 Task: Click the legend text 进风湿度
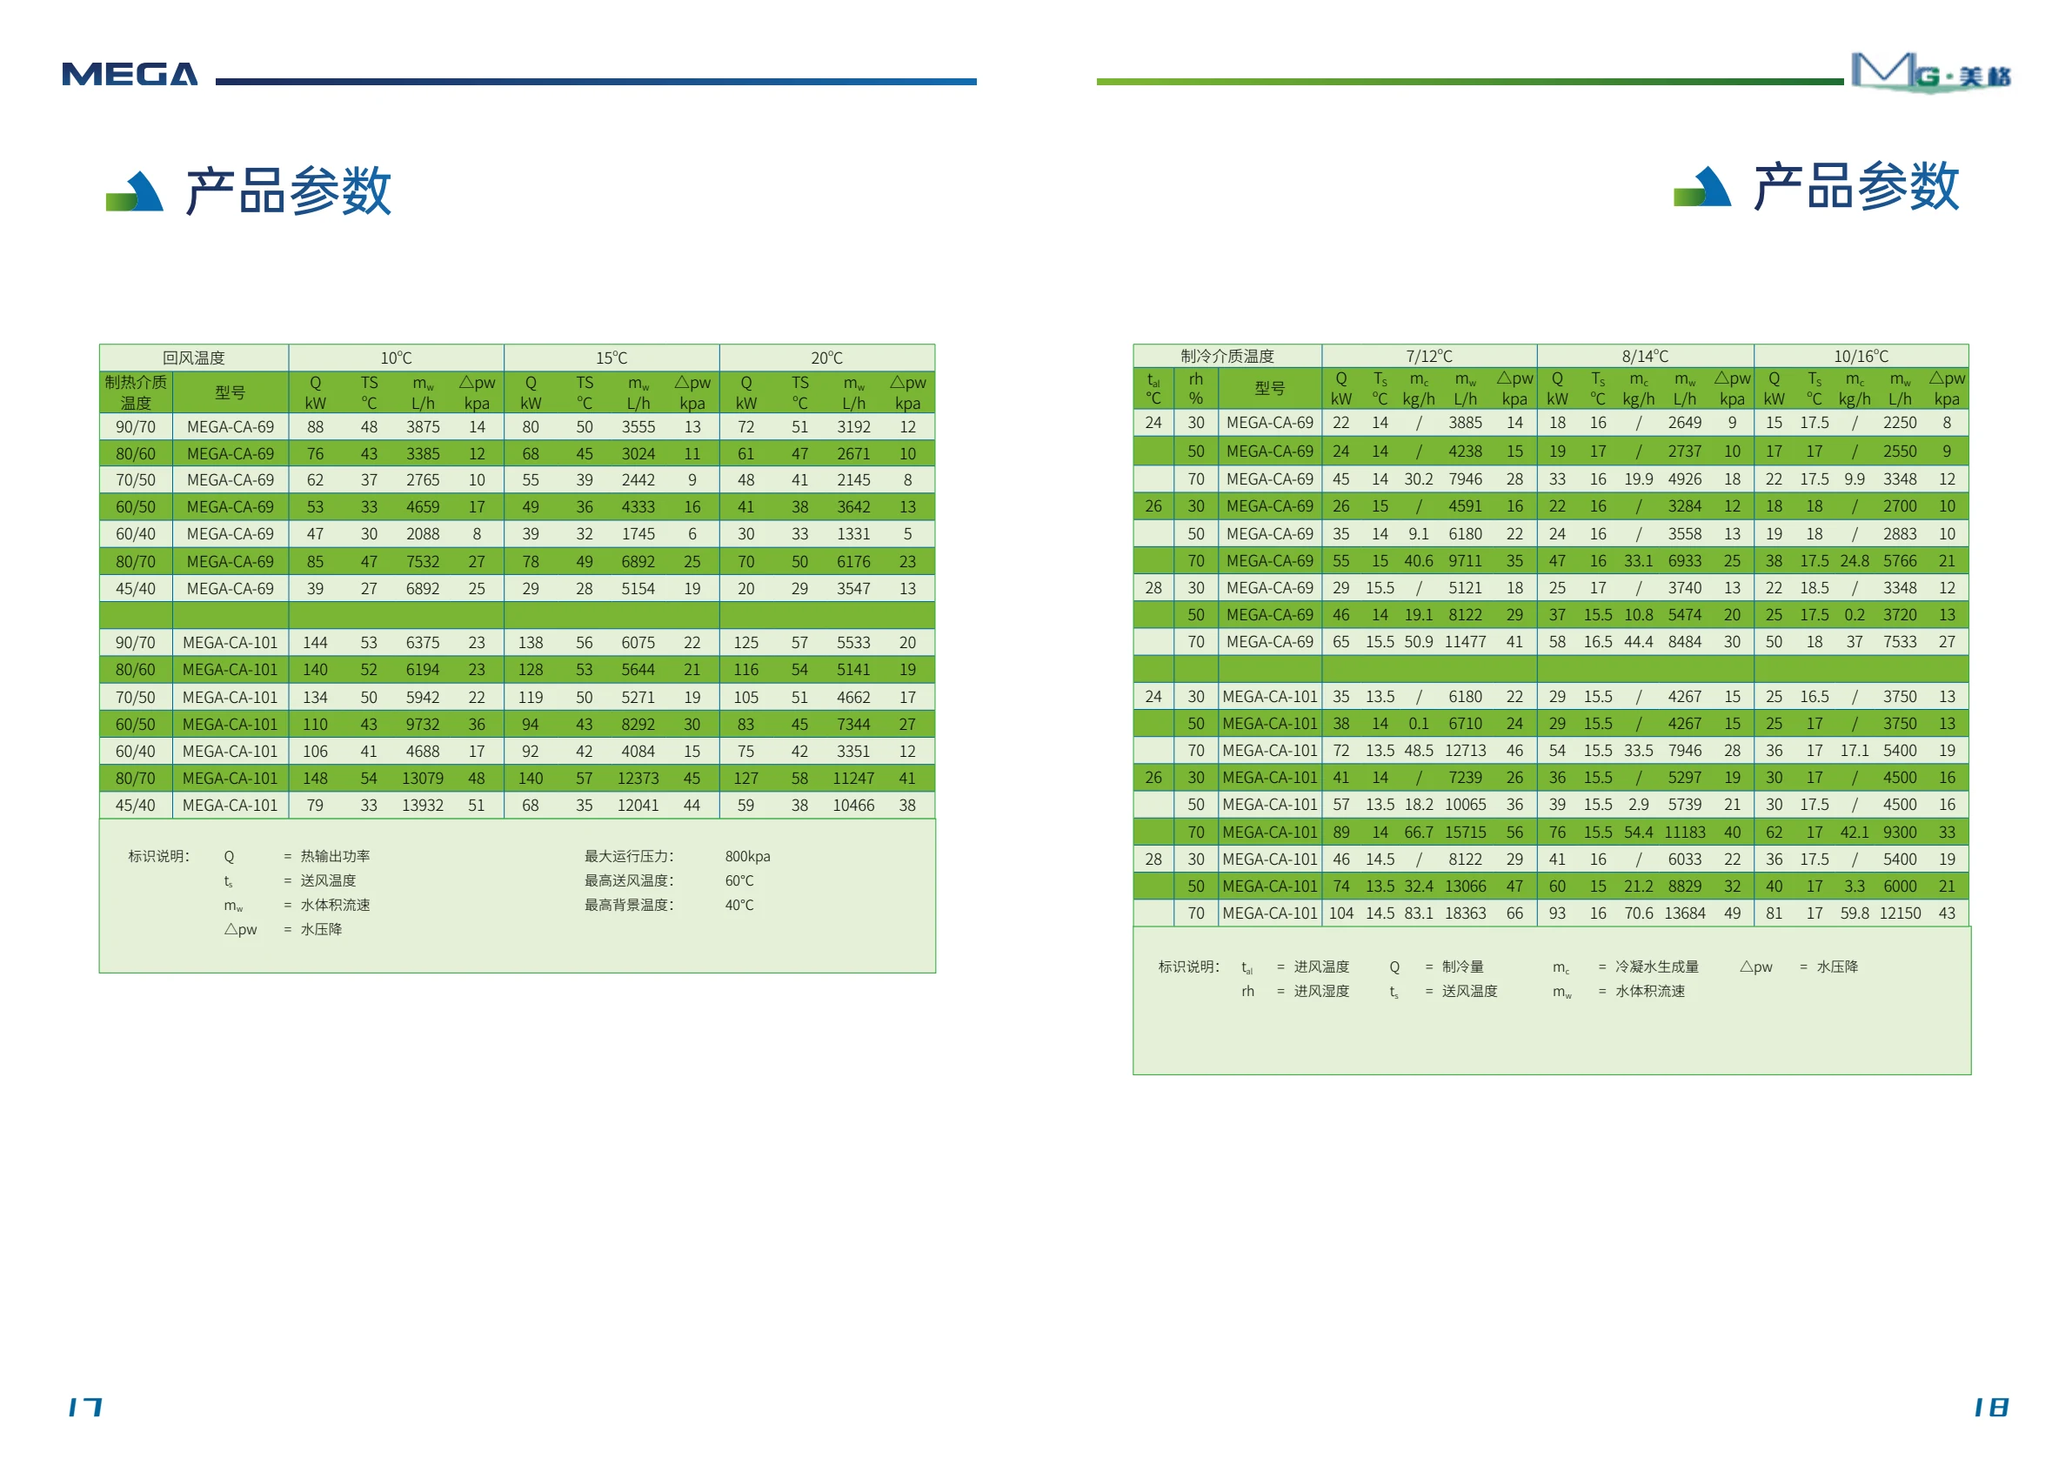pyautogui.click(x=1321, y=991)
